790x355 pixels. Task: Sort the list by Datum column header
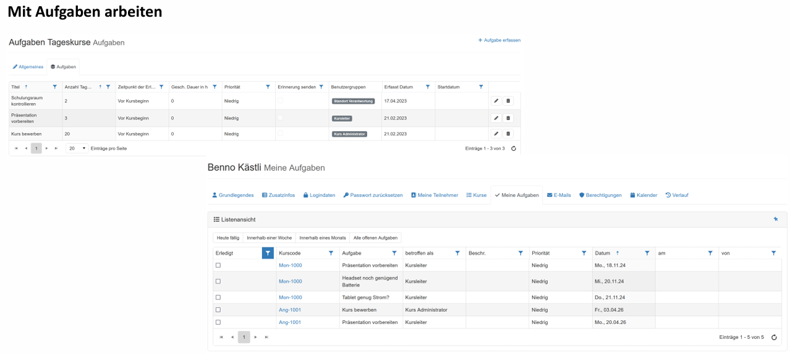(603, 253)
